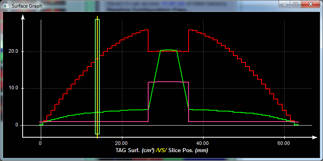The image size is (323, 161).
Task: Click the 60.00 tick label on X-axis
Action: pos(284,142)
